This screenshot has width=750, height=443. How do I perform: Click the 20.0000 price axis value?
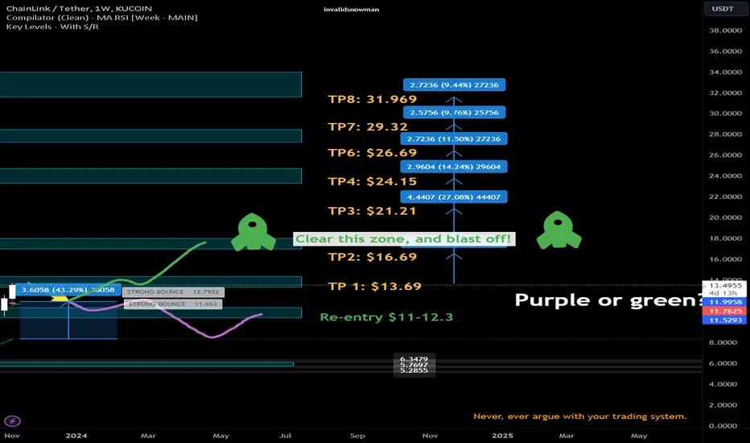point(726,217)
